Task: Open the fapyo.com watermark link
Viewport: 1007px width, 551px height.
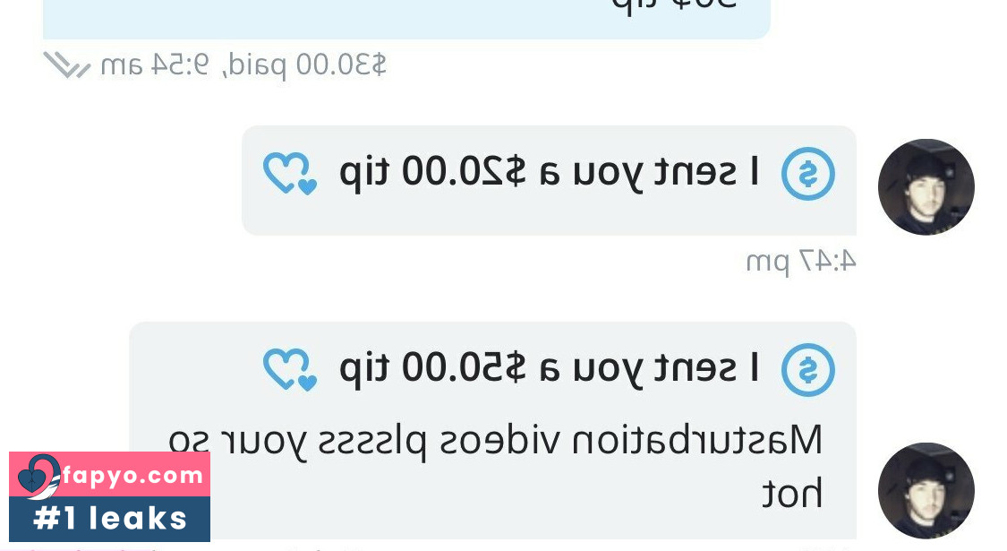Action: pyautogui.click(x=132, y=475)
